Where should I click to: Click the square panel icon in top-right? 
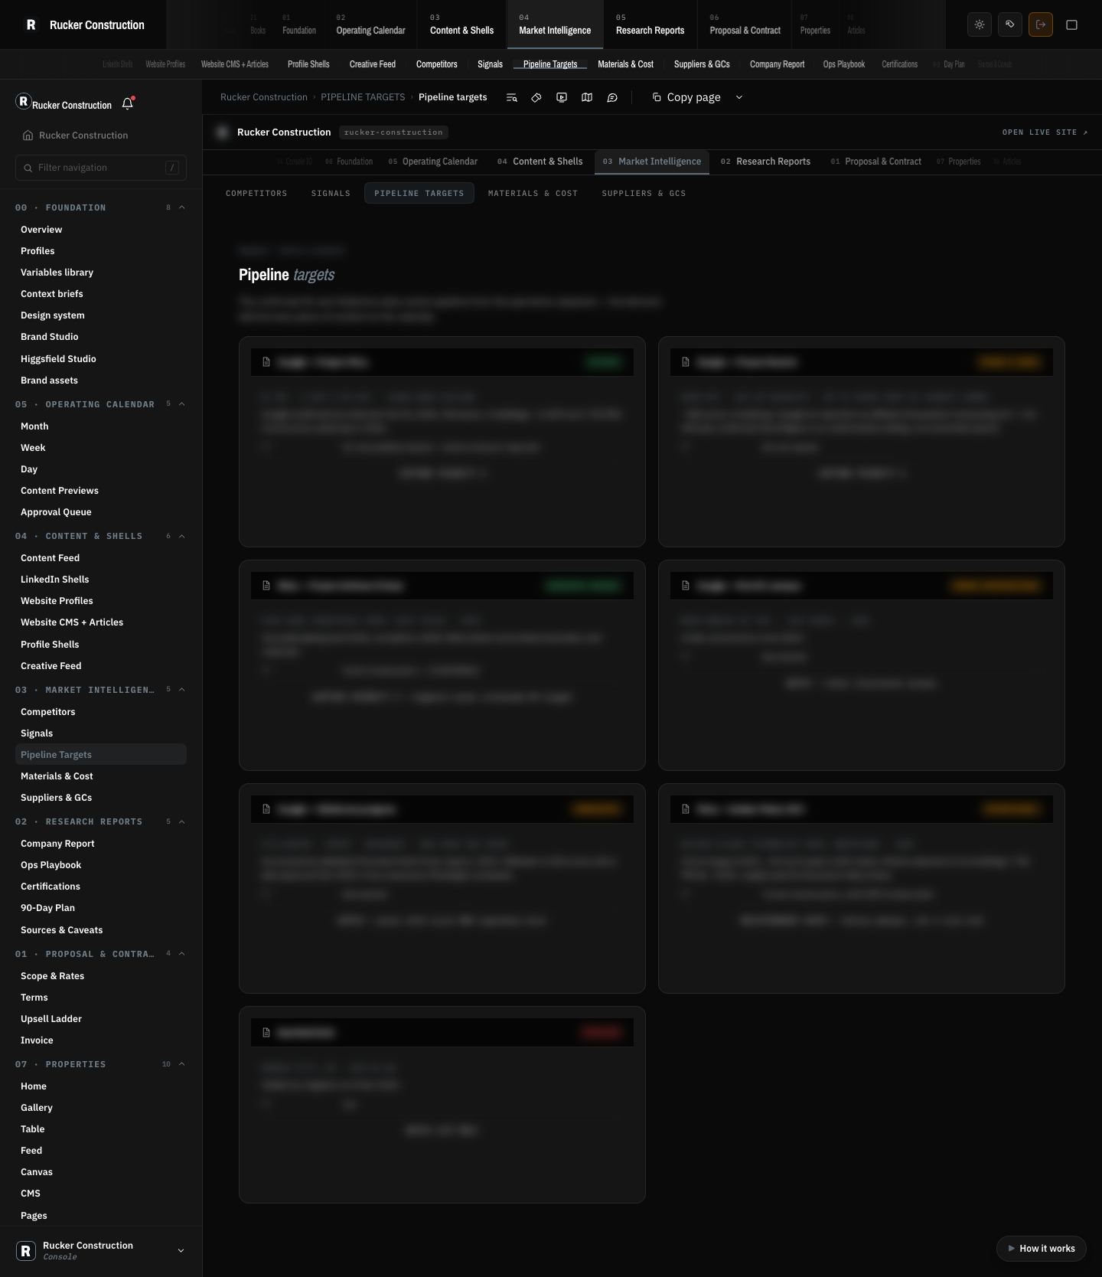[x=1071, y=24]
